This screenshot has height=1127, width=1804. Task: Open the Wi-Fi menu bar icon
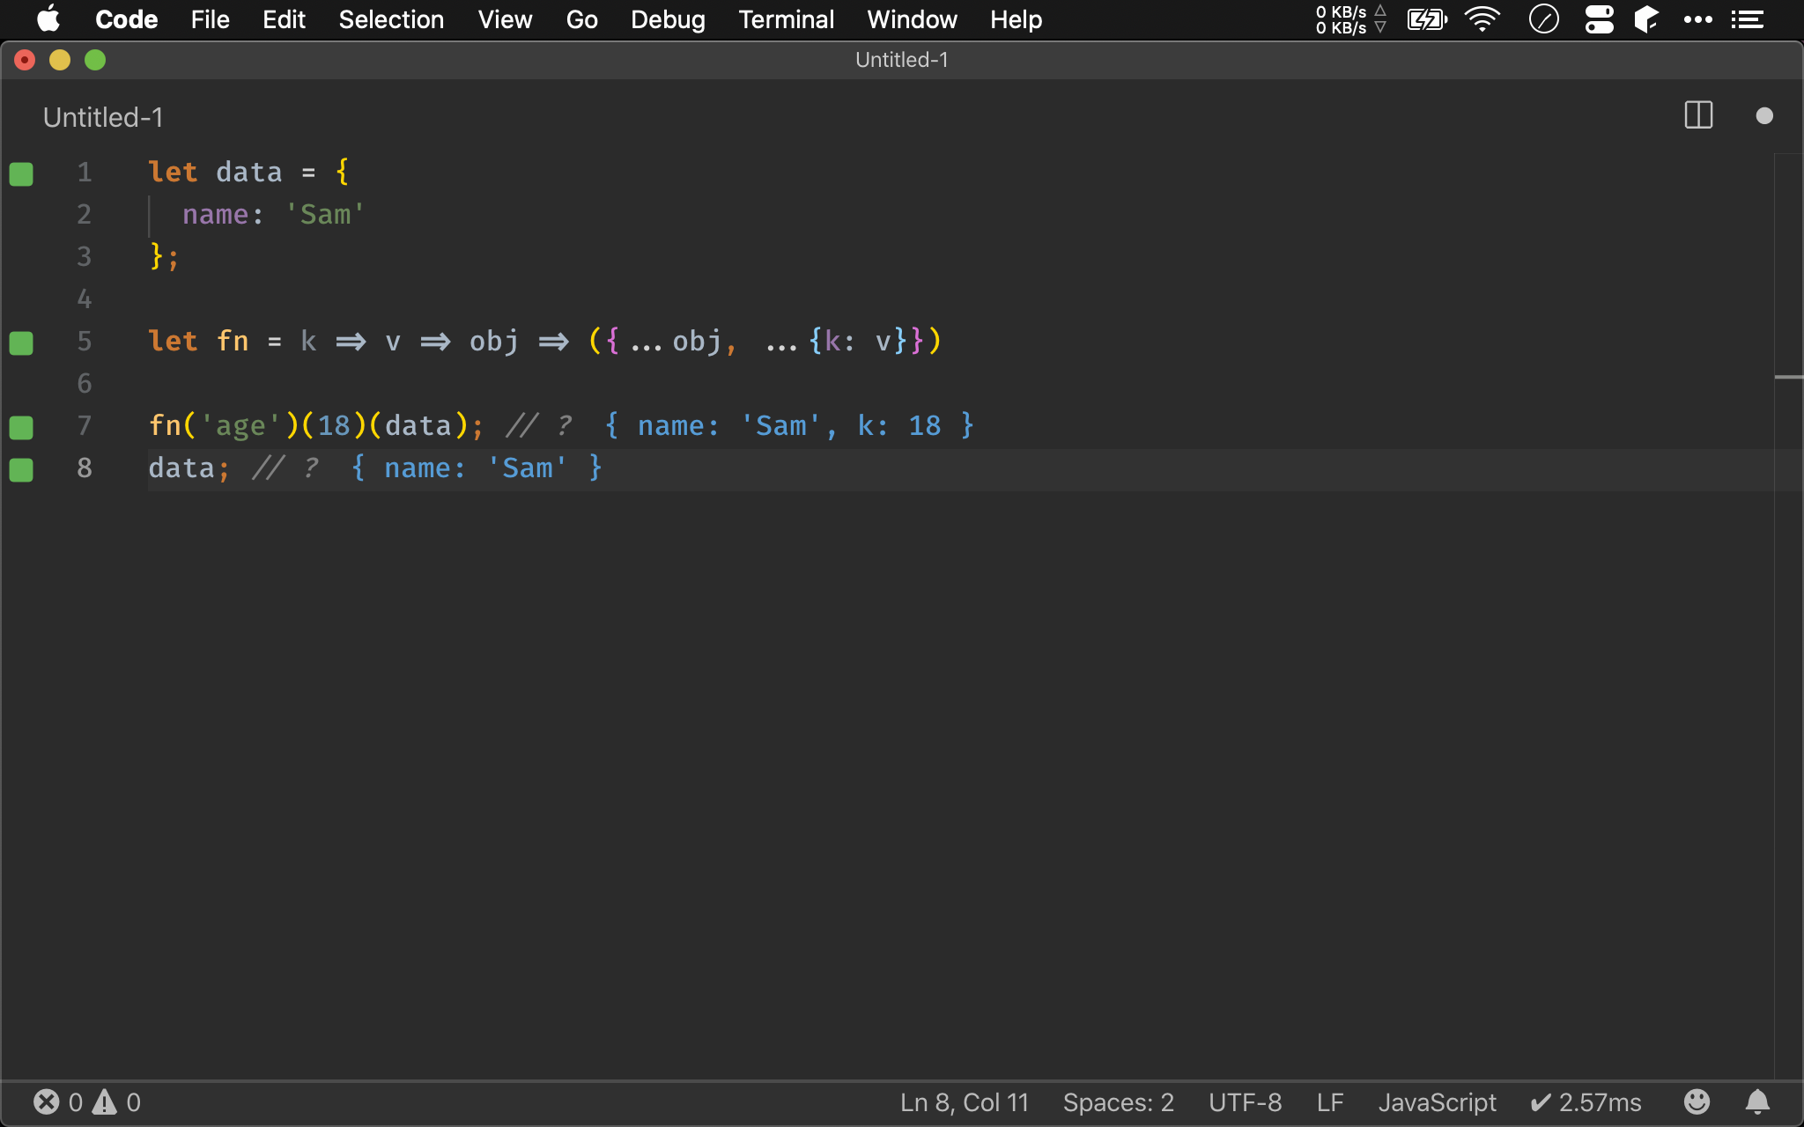coord(1482,19)
